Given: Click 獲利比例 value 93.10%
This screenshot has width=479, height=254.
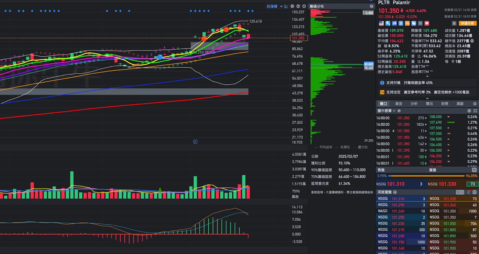Looking at the screenshot, I should coord(344,163).
